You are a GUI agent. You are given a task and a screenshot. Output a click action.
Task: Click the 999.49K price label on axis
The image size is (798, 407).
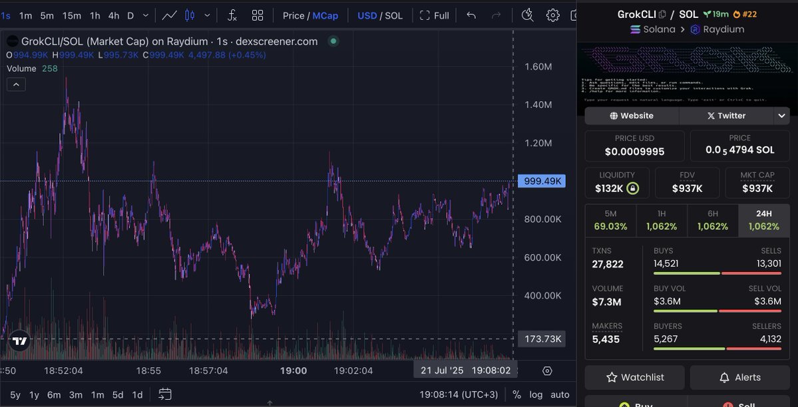[x=542, y=181]
